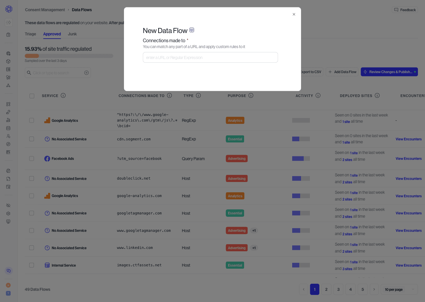Open the settings gear icon in sidebar

[x=8, y=214]
